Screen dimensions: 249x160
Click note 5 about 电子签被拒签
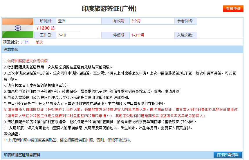pyautogui.click(x=93, y=91)
